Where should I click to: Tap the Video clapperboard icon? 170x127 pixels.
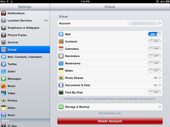click(3, 93)
